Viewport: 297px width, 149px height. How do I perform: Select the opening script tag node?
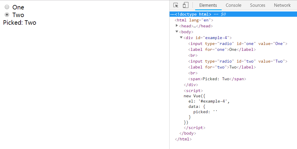(193, 91)
